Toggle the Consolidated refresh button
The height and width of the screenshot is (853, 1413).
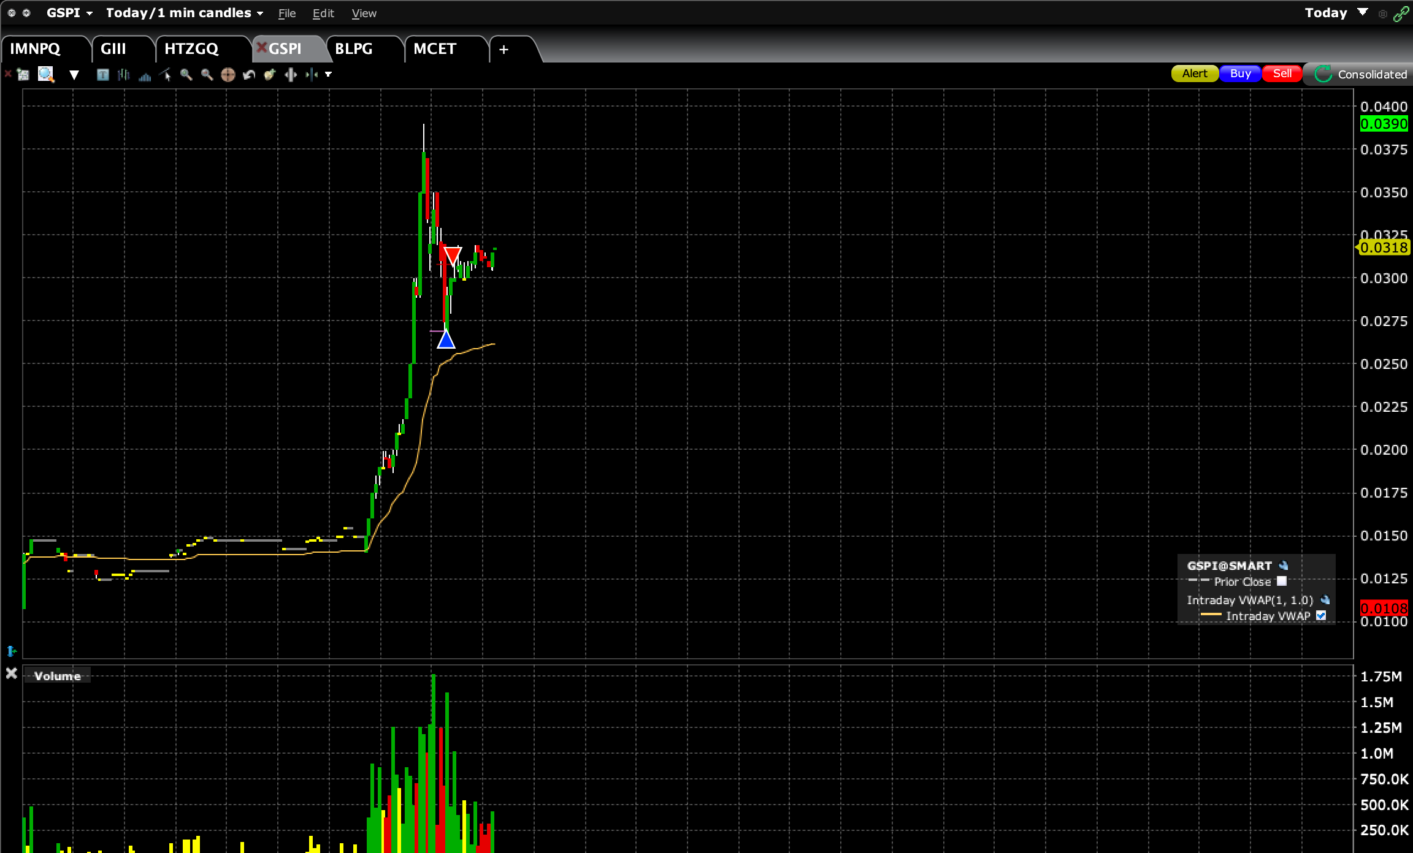point(1323,74)
